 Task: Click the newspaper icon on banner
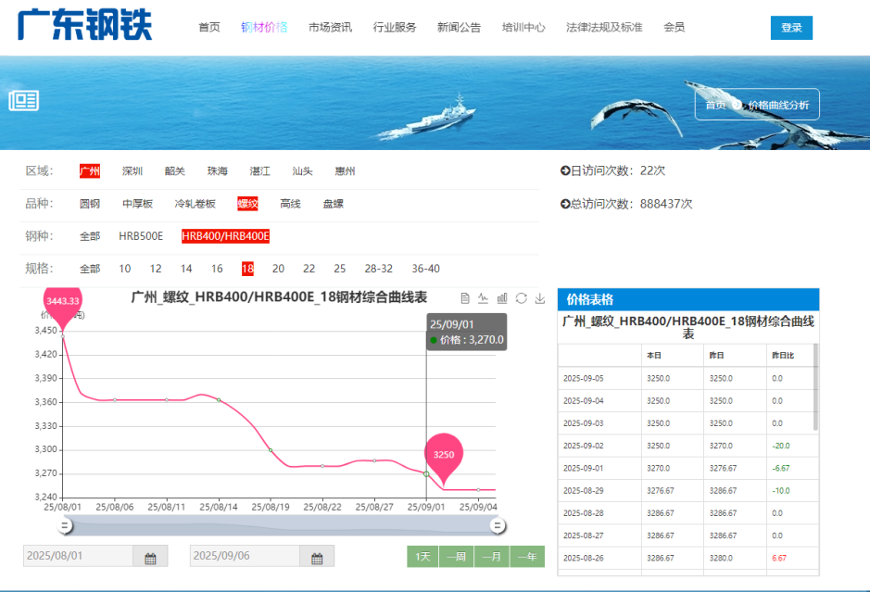tap(24, 101)
